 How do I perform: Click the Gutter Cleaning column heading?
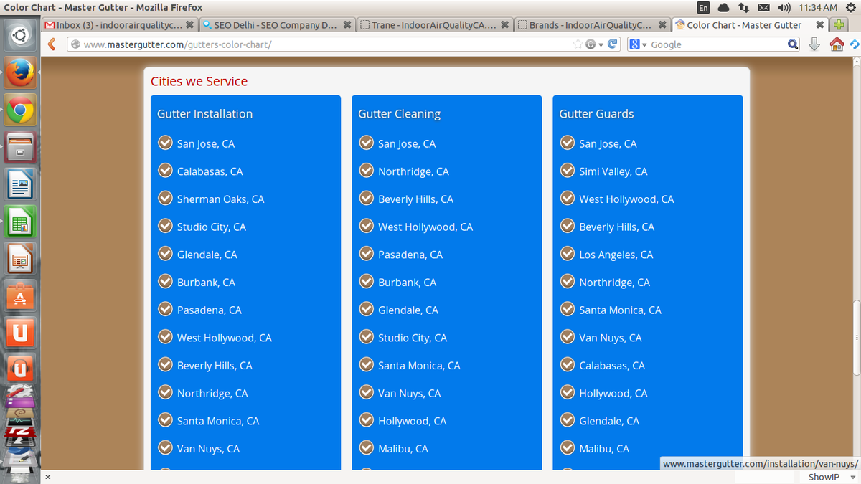click(400, 114)
